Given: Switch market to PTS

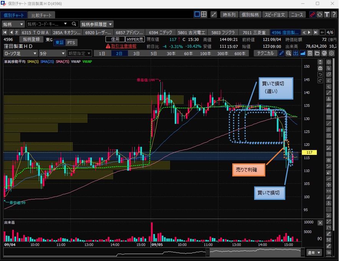Looking at the screenshot, I should point(71,43).
